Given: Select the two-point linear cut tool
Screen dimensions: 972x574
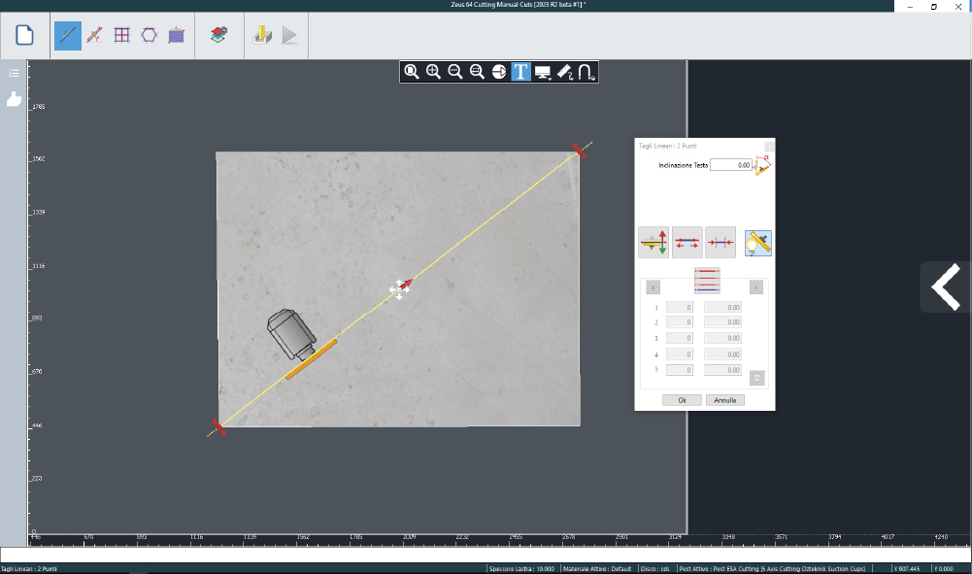Looking at the screenshot, I should (67, 36).
